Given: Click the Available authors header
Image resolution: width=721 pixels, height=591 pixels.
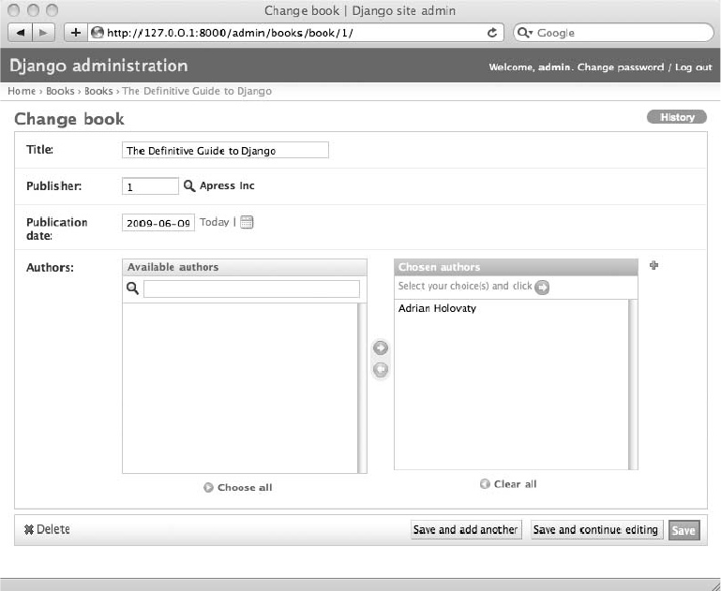Looking at the screenshot, I should click(x=245, y=267).
